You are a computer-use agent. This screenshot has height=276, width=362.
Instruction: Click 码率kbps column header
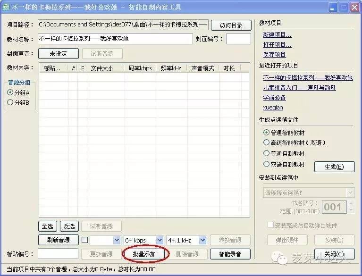(140, 68)
